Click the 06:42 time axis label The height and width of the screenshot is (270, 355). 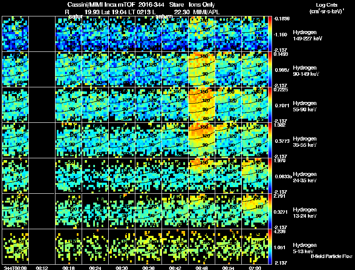(175, 268)
